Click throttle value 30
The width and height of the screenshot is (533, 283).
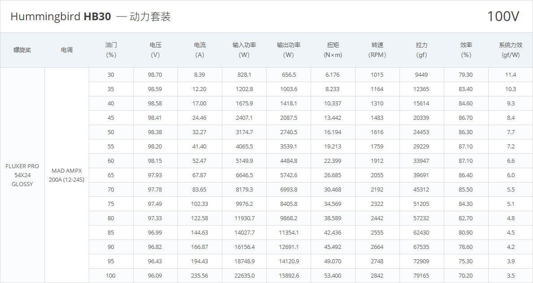[x=111, y=75]
